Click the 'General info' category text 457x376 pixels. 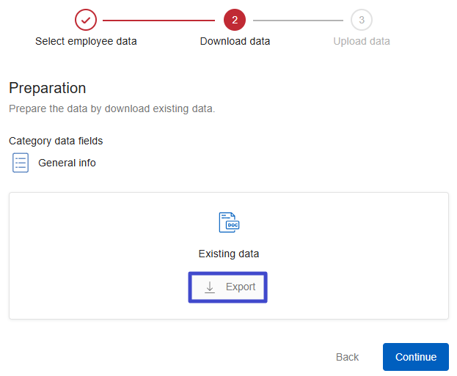(x=67, y=163)
